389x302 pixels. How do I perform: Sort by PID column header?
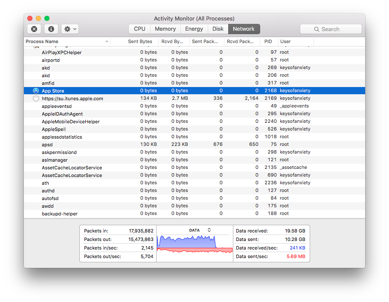pyautogui.click(x=269, y=41)
